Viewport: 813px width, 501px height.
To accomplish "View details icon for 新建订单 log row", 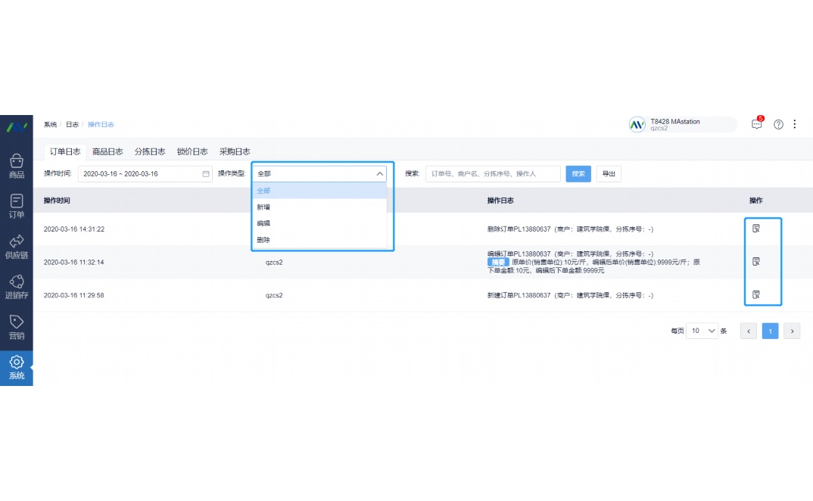I will pyautogui.click(x=755, y=294).
